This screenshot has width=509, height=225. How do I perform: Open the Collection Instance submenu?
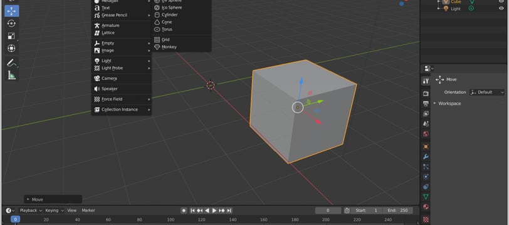[x=122, y=109]
